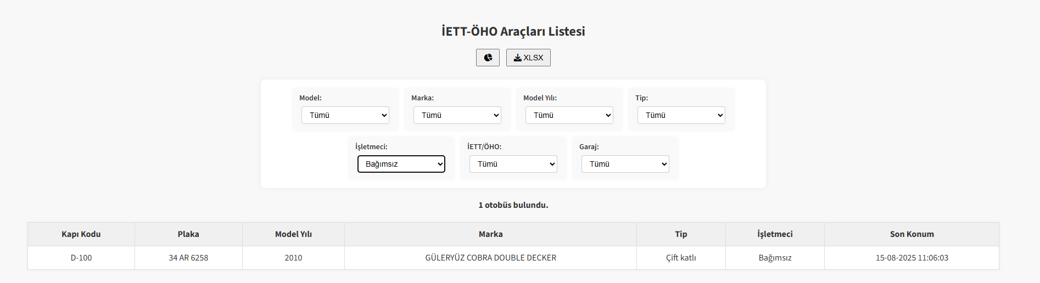Screen dimensions: 1040x283
Task: Change the İşletmeci dropdown set to Bağımsız
Action: click(401, 164)
